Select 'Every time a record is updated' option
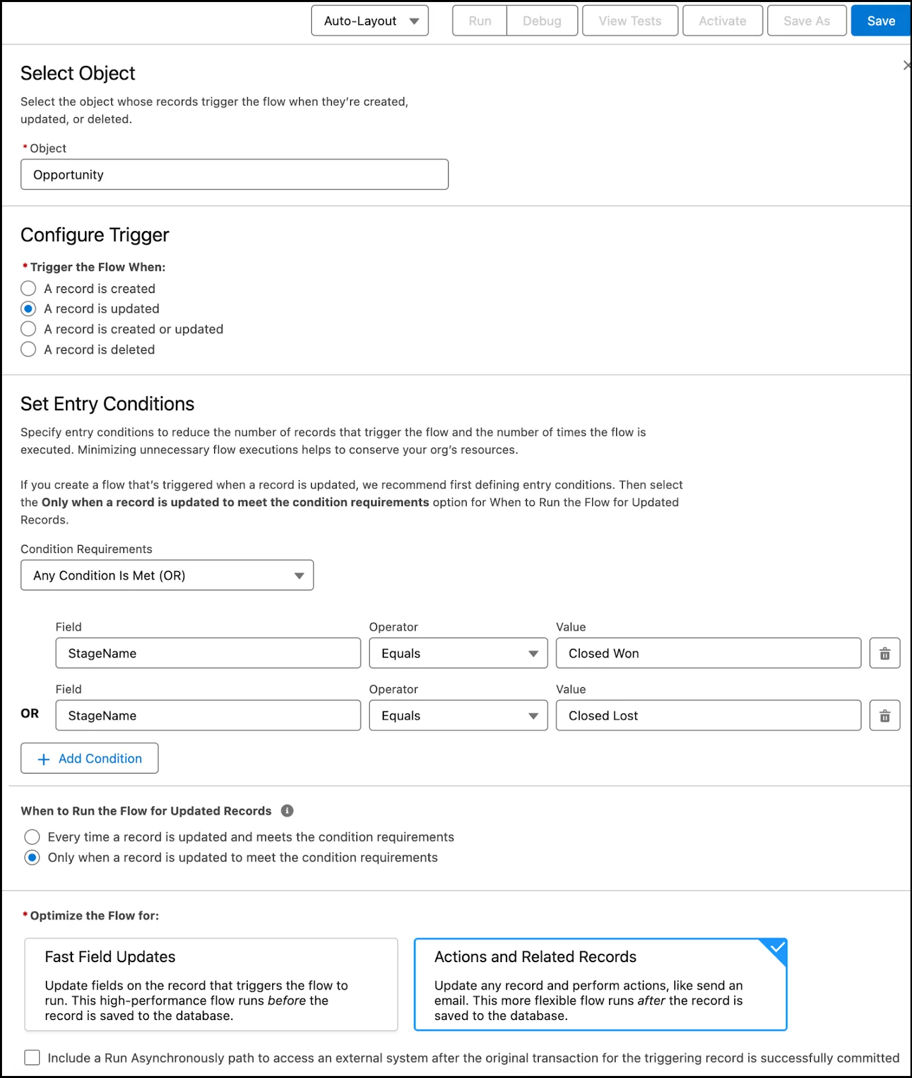 tap(32, 837)
